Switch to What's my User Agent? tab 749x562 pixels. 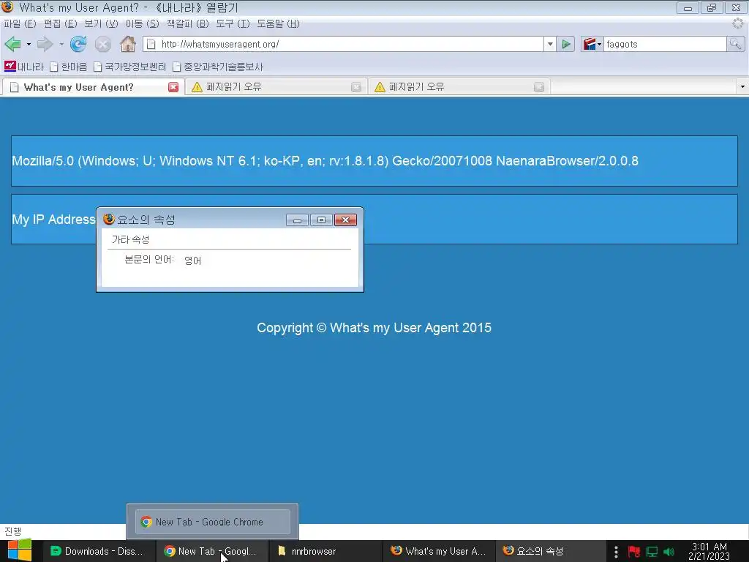click(93, 87)
